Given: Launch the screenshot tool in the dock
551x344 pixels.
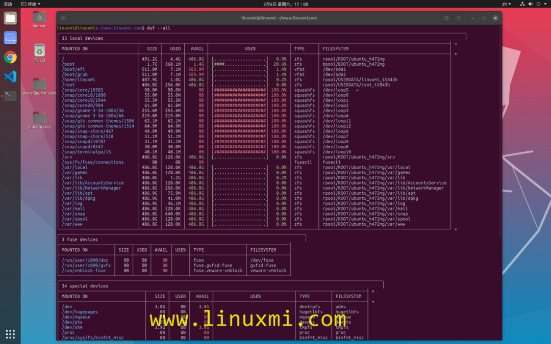Looking at the screenshot, I should click(10, 37).
